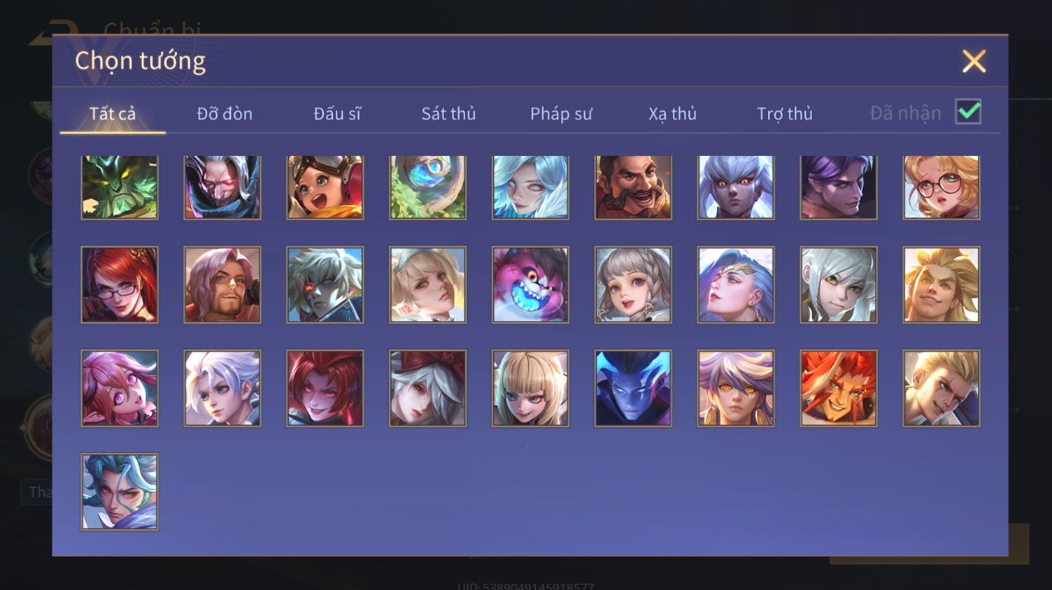This screenshot has height=590, width=1052.
Task: Pick the orange fiery-haired hero portrait
Action: 839,388
